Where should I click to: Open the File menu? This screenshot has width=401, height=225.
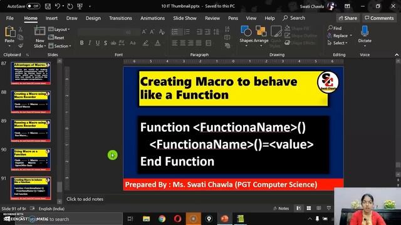10,18
